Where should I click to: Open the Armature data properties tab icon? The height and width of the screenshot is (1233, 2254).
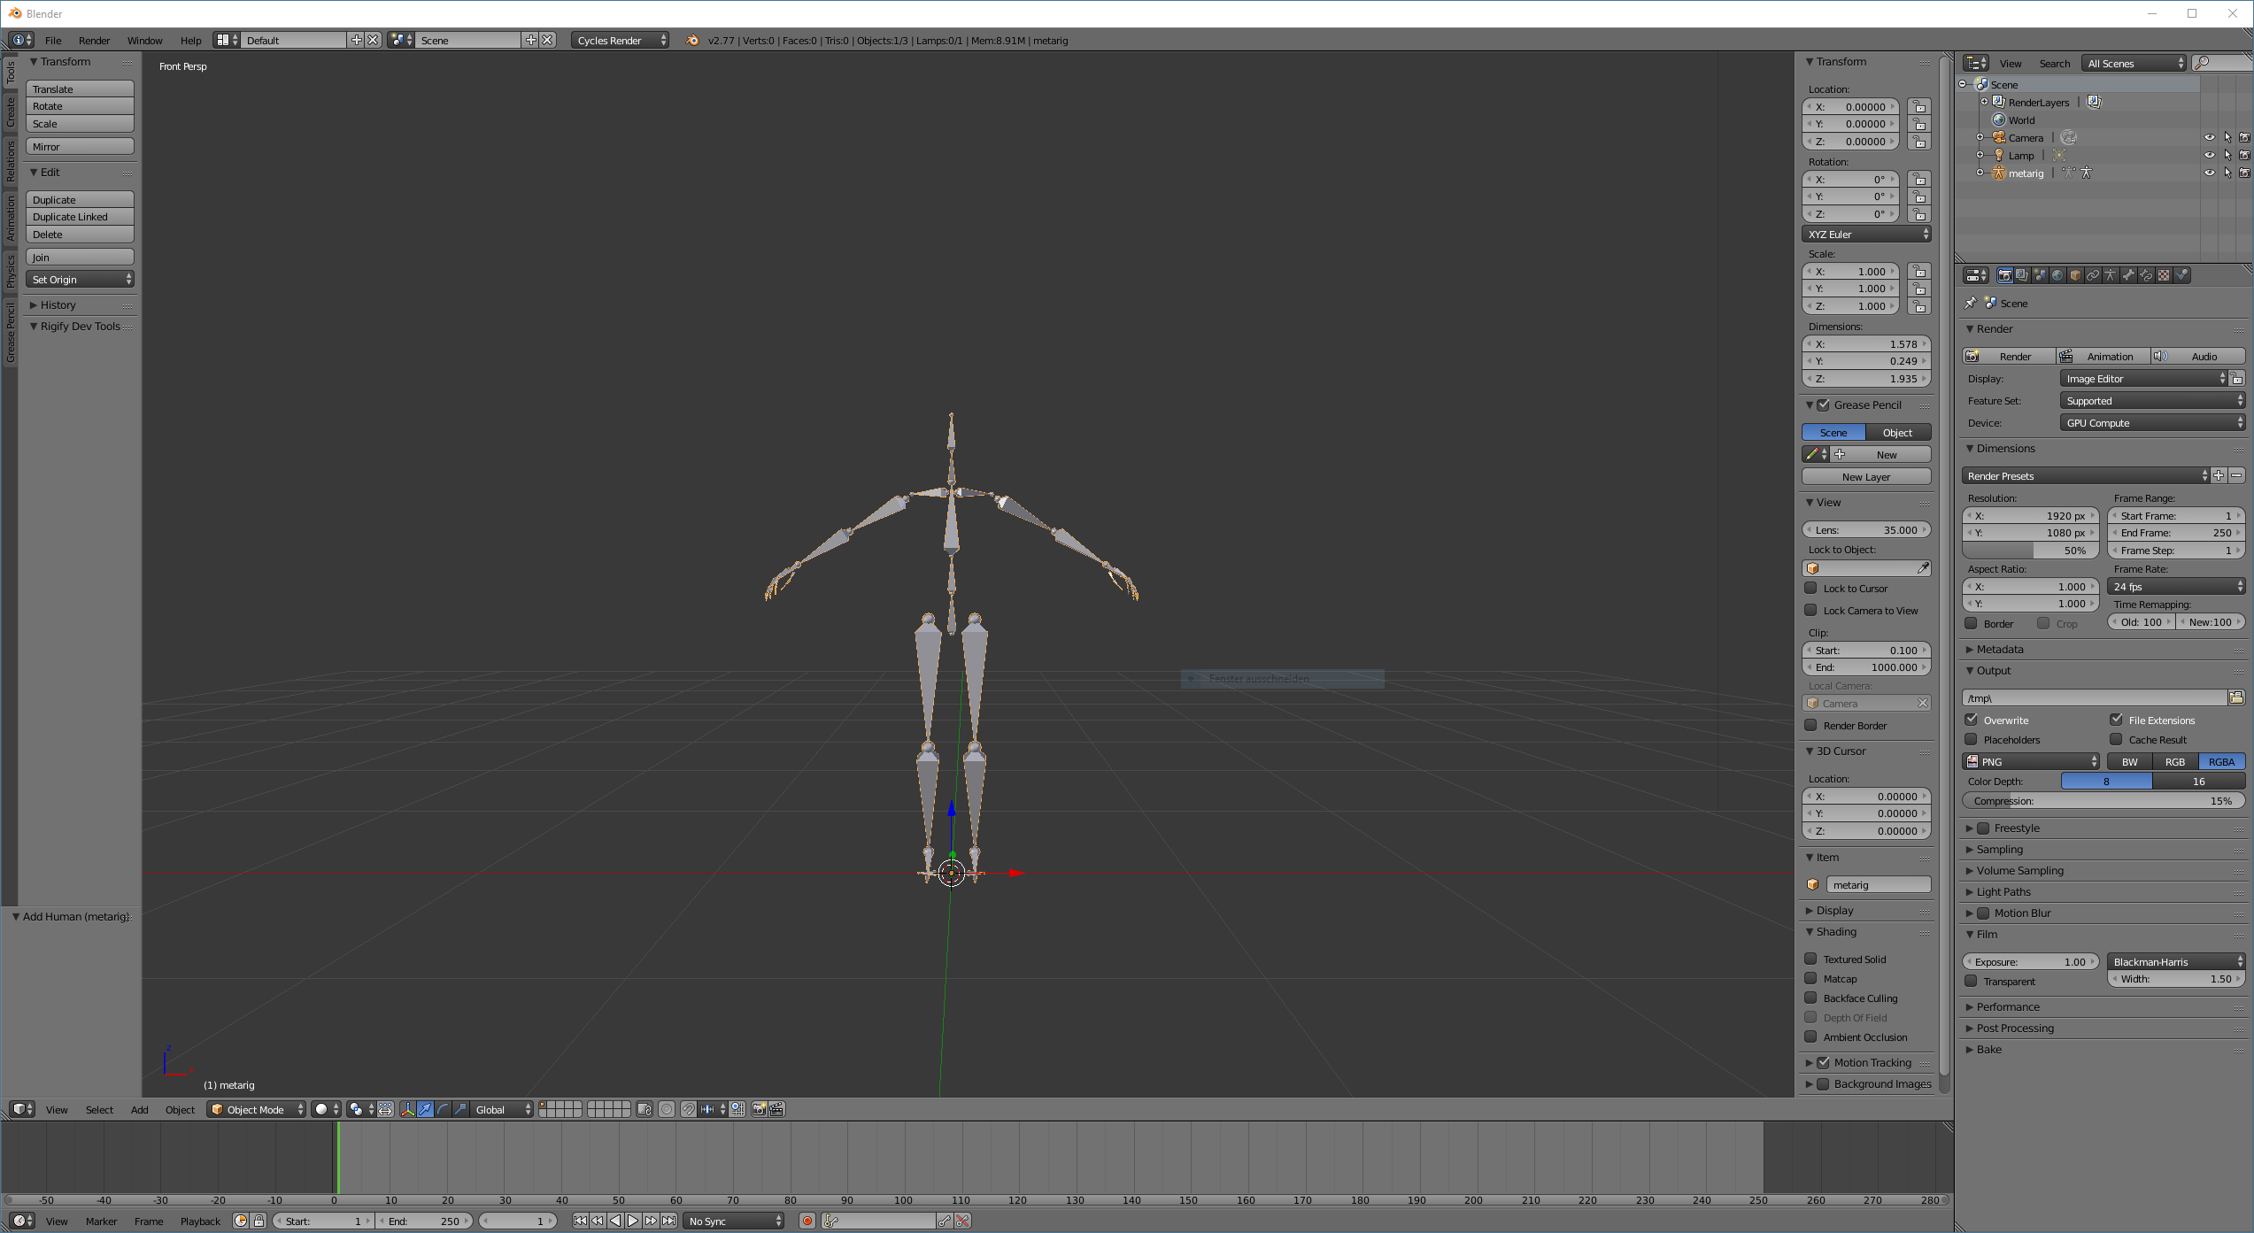[2111, 275]
